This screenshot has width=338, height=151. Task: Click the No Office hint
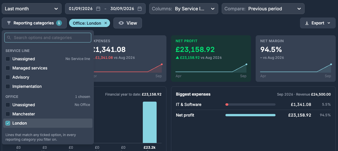[x=82, y=105]
